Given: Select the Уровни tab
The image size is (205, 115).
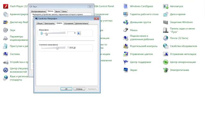Looking at the screenshot, I should click(x=59, y=23).
